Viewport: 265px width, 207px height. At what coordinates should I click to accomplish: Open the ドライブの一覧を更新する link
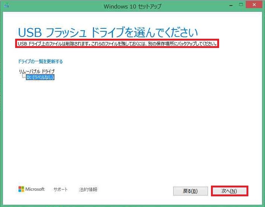point(40,62)
